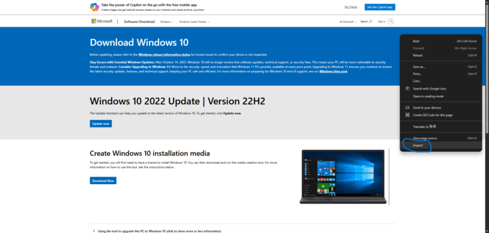Click the Get the Copilot app button

coord(379,7)
